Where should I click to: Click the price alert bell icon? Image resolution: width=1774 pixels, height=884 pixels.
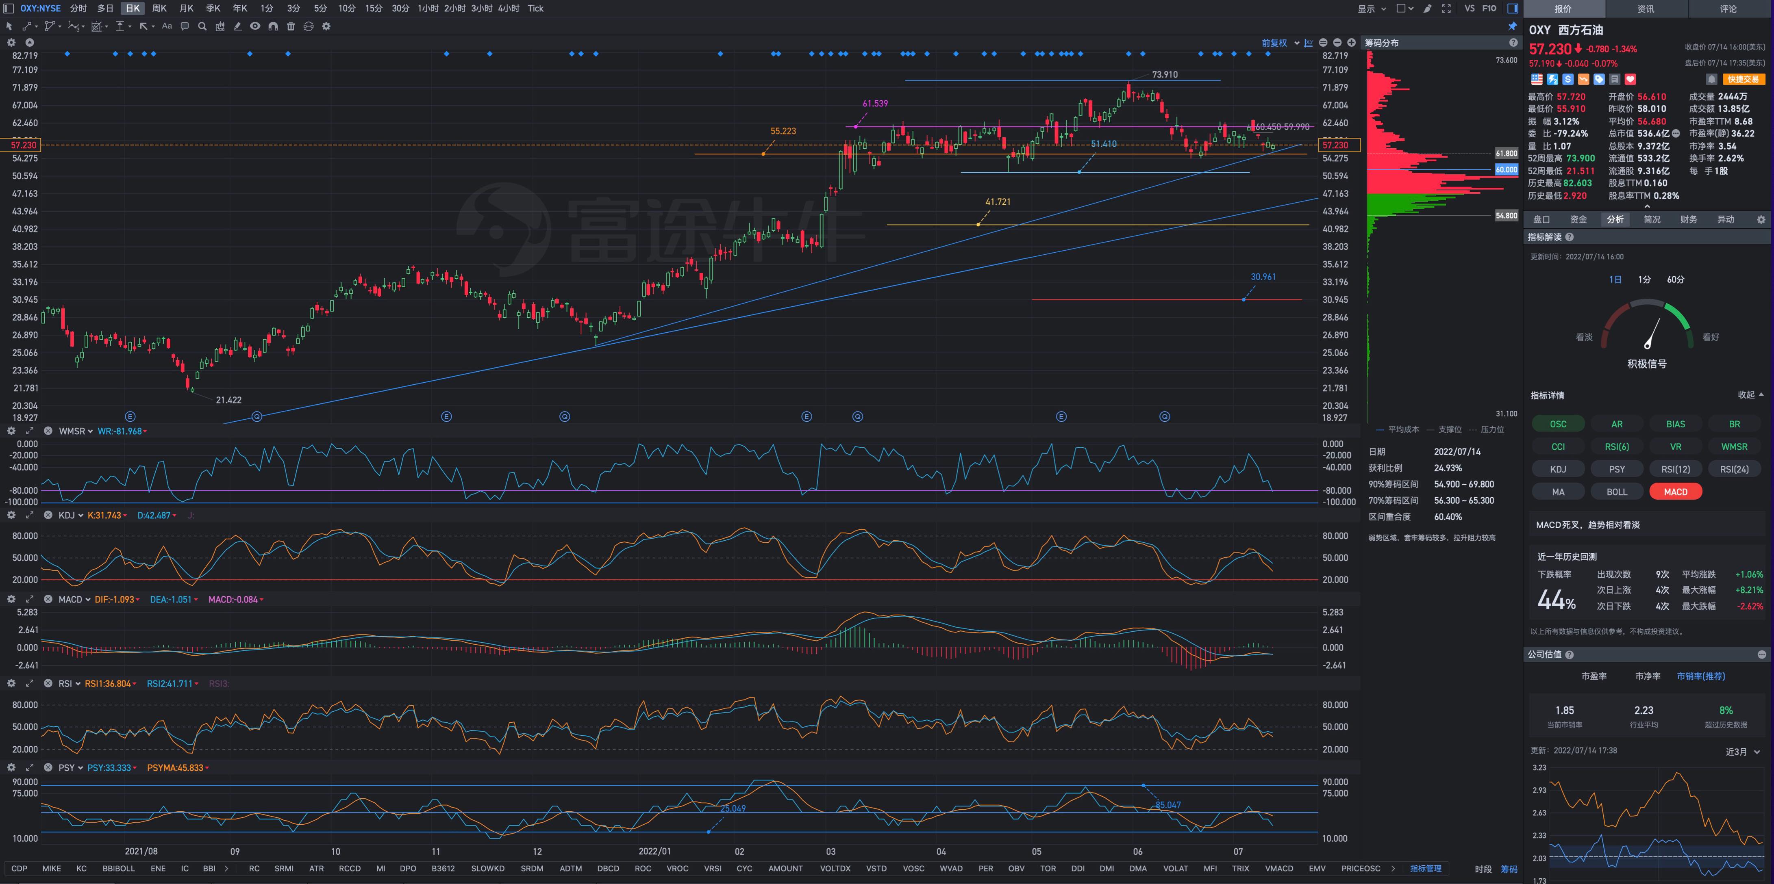click(1711, 79)
